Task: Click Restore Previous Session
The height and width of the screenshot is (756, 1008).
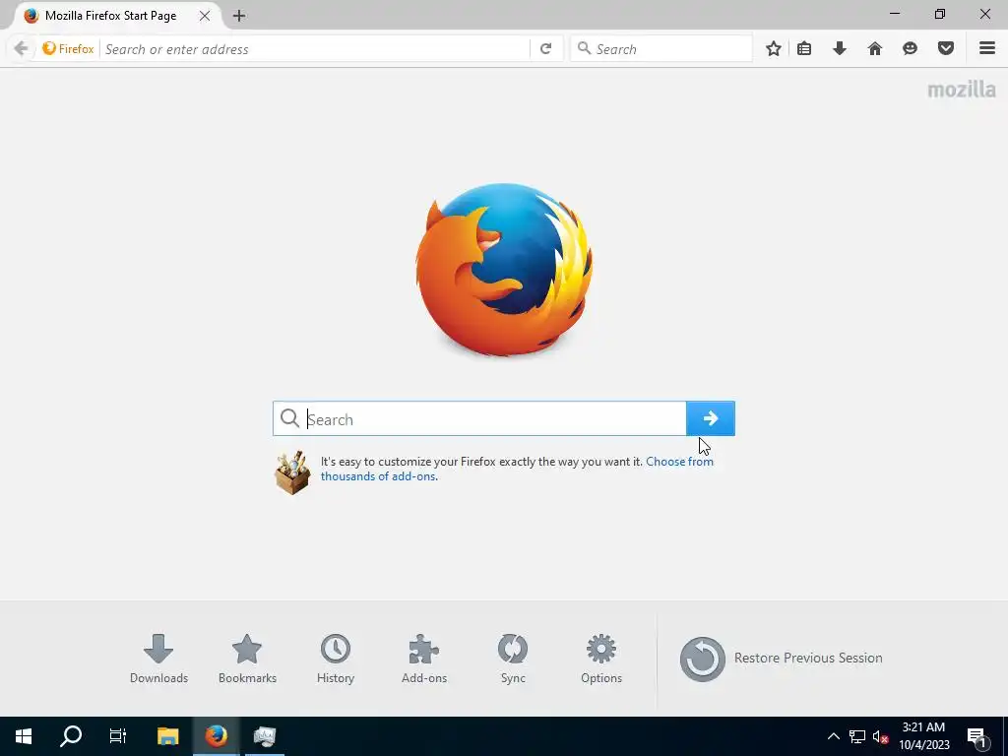Action: click(x=781, y=659)
